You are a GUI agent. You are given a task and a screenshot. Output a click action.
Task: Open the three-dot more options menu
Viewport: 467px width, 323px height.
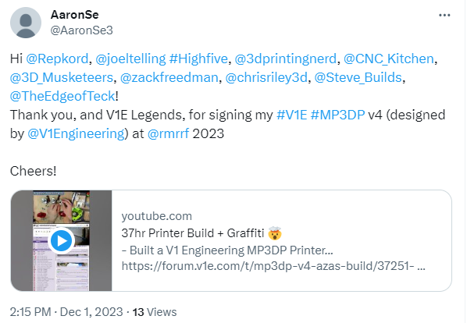point(444,15)
